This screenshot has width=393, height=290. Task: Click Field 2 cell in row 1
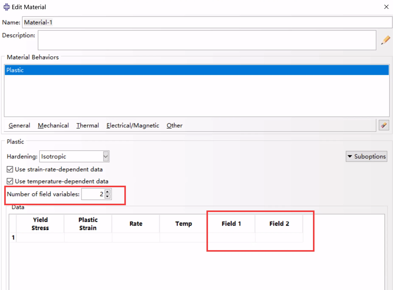coord(279,237)
